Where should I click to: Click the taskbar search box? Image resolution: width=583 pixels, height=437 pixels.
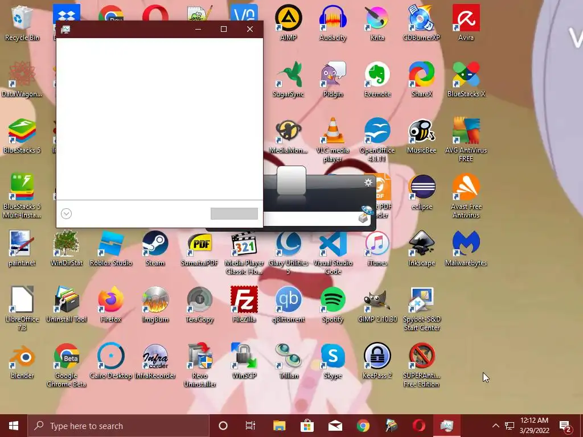coord(119,426)
